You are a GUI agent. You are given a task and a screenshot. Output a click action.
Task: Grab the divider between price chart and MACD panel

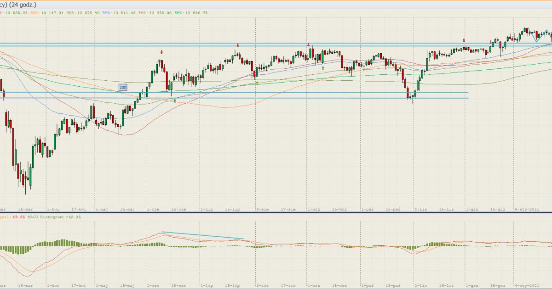click(x=276, y=212)
